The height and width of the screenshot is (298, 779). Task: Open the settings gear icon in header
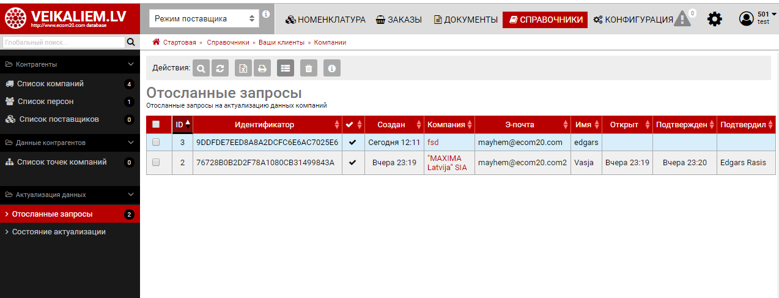click(x=714, y=20)
